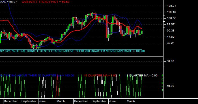Click the 135.74 price axis label

(x=171, y=6)
